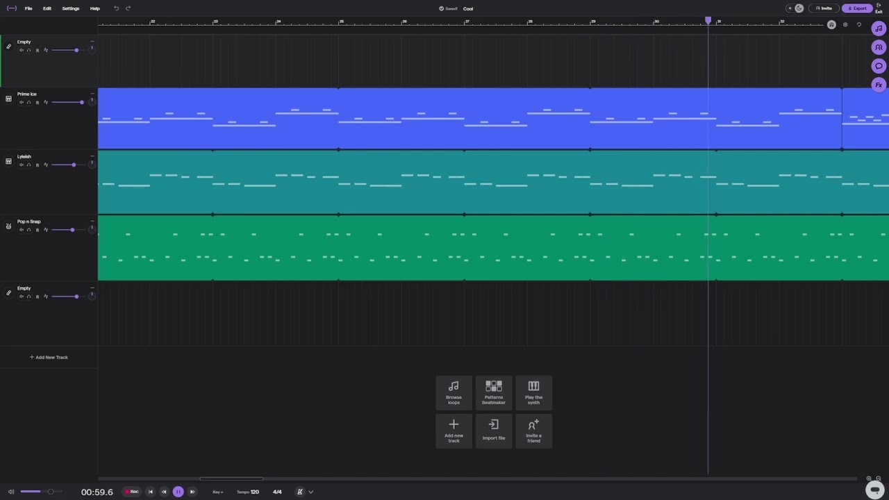Open the Soundtrap logo home icon
Screen dimensions: 889x500
(12, 8)
